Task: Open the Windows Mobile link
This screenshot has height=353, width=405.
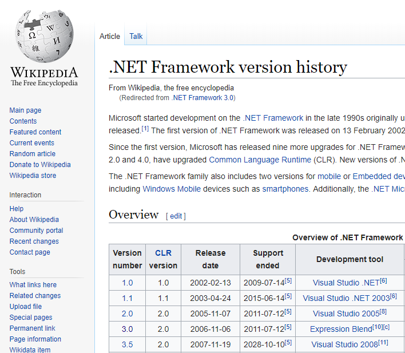Action: (172, 189)
